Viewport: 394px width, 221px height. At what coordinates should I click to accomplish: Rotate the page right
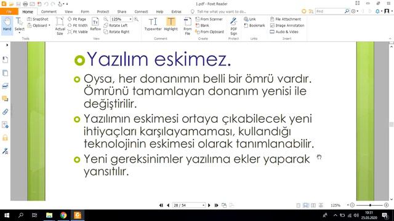click(x=116, y=32)
